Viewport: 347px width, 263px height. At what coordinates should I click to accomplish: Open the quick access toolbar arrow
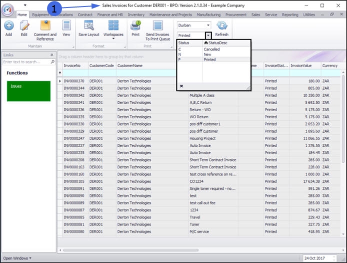pos(25,5)
